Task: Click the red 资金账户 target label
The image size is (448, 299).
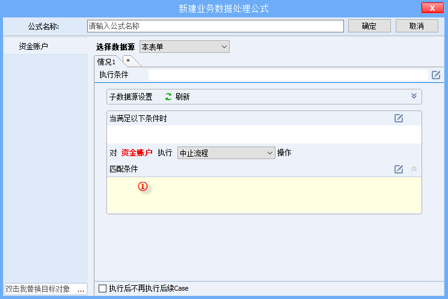Action: pos(137,153)
